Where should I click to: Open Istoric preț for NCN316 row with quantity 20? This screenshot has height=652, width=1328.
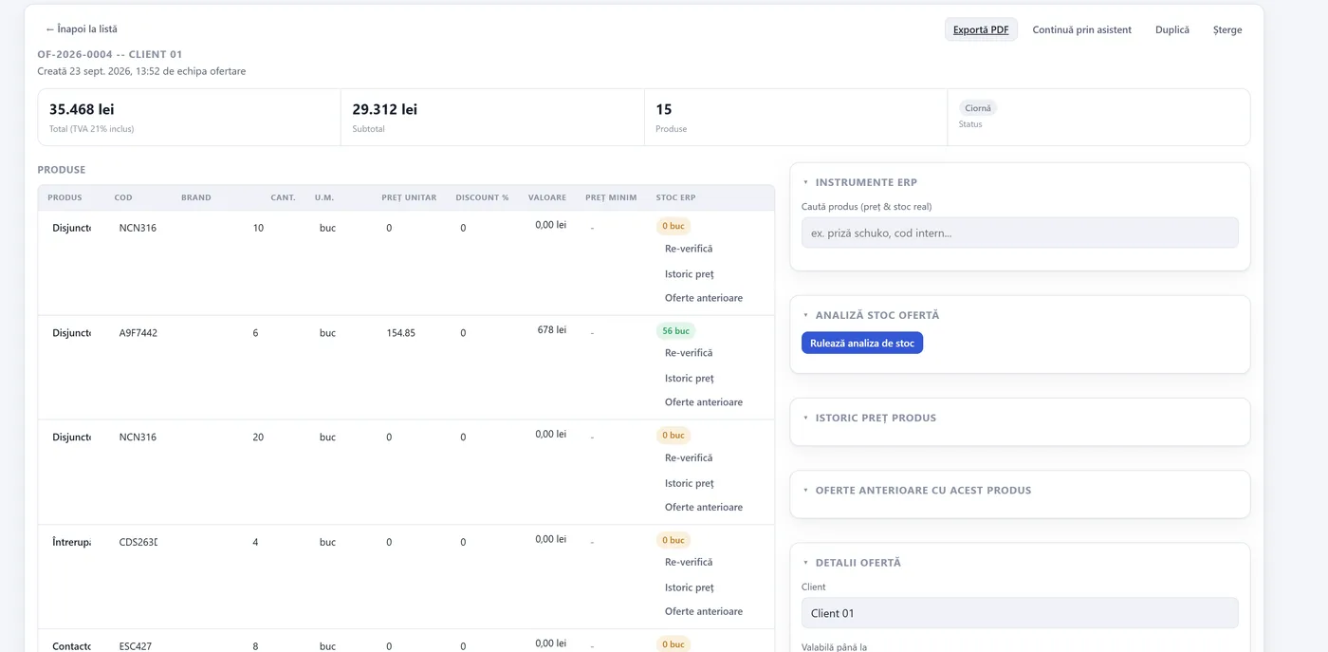point(690,483)
